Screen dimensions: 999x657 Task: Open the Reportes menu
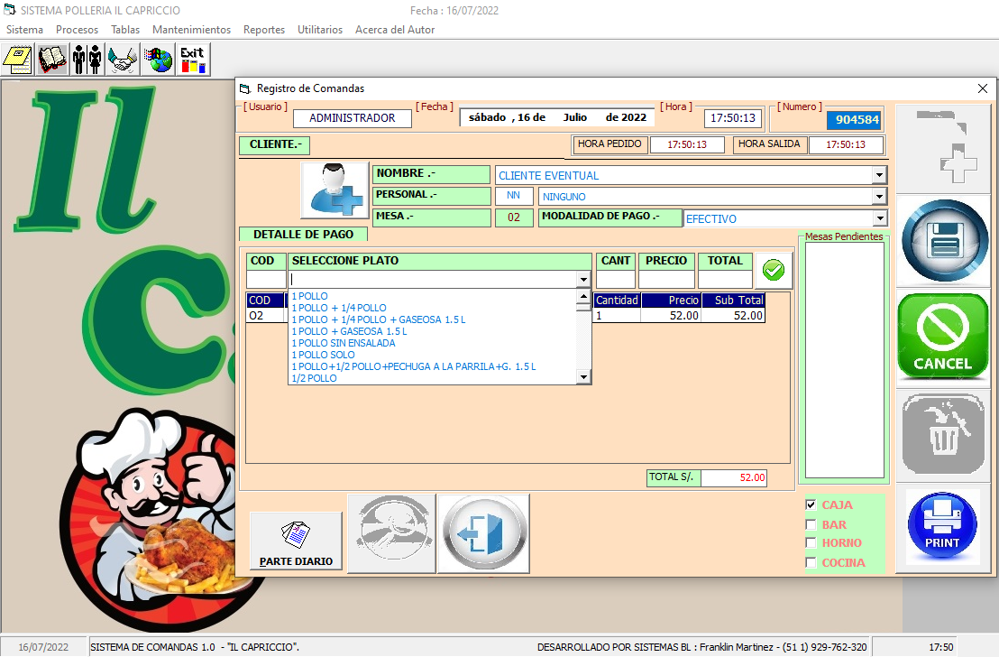pyautogui.click(x=264, y=30)
